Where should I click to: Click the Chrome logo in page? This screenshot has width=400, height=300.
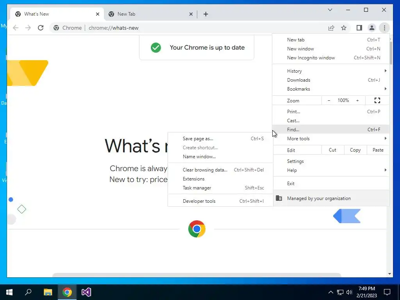click(x=197, y=229)
